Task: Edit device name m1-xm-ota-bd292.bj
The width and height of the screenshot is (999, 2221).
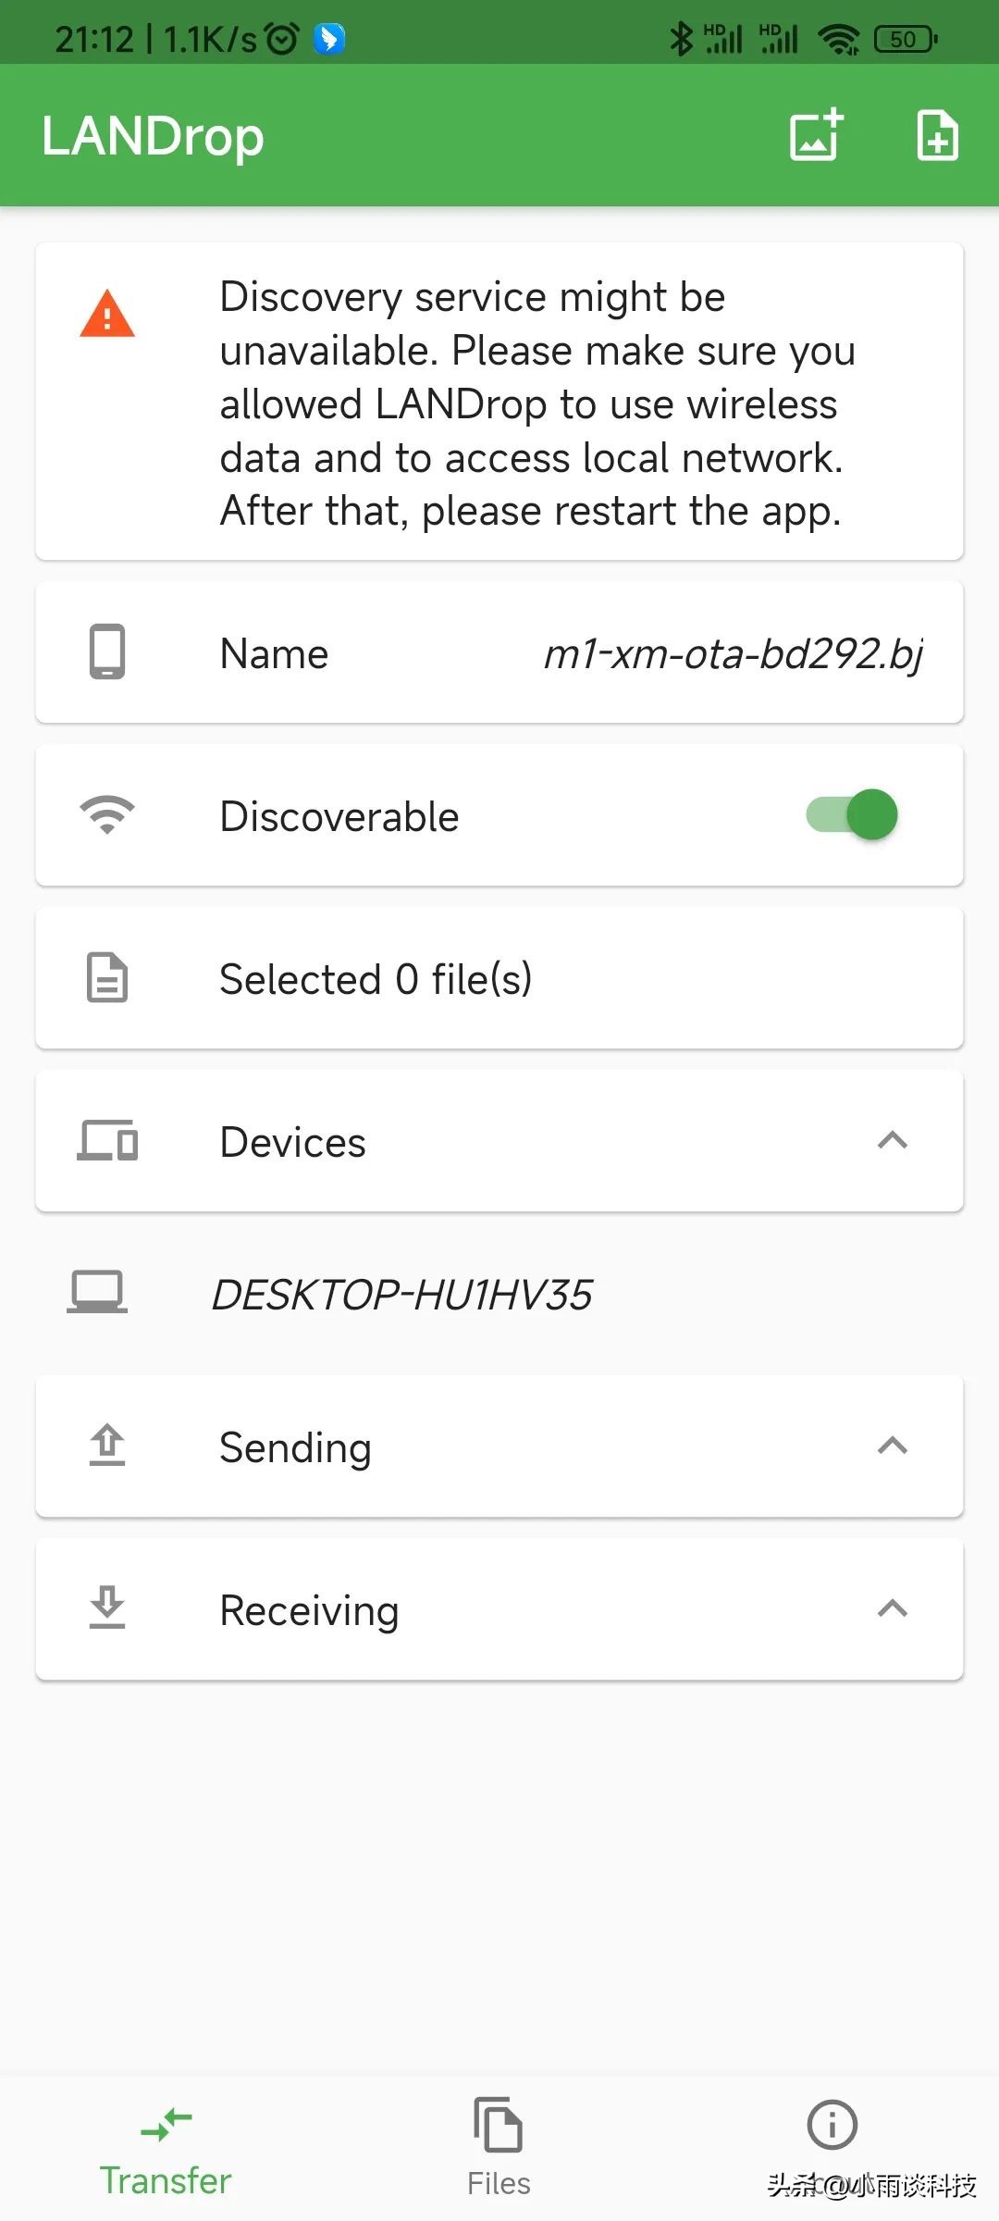Action: tap(733, 654)
